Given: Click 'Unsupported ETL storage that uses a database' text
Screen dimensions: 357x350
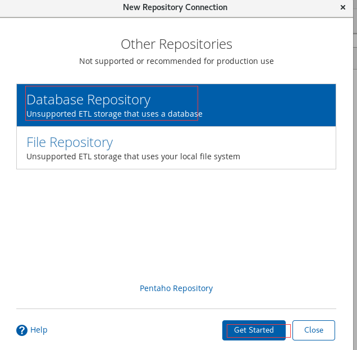Looking at the screenshot, I should point(115,114).
